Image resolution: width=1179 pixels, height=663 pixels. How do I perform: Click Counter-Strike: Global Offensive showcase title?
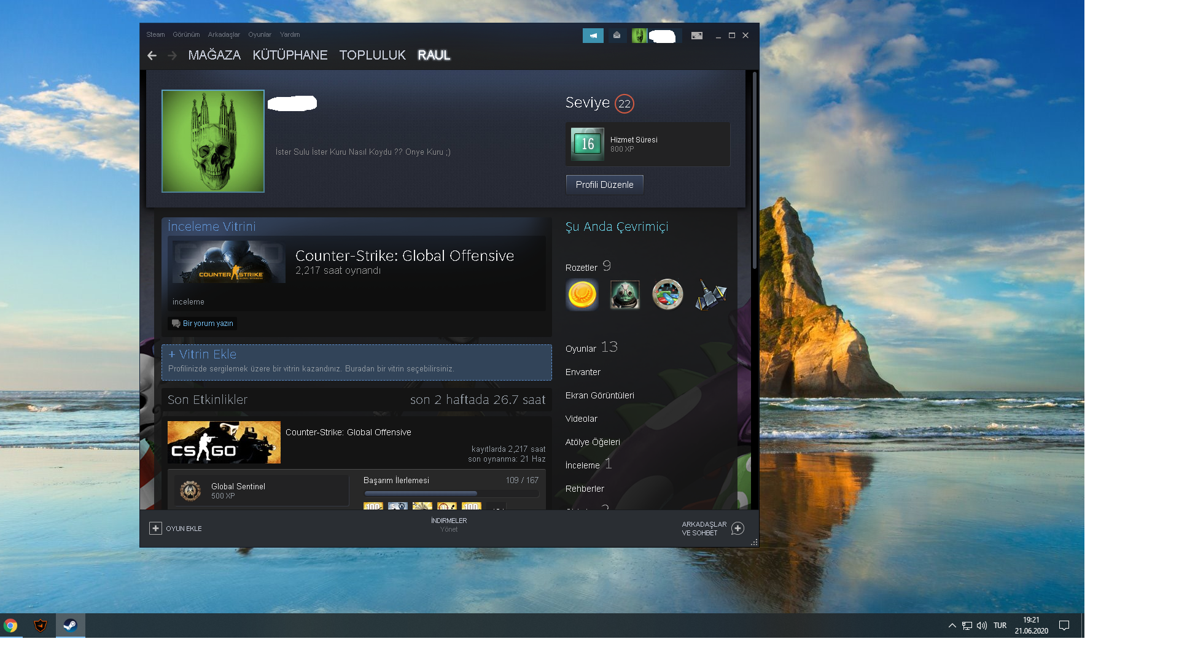(405, 256)
